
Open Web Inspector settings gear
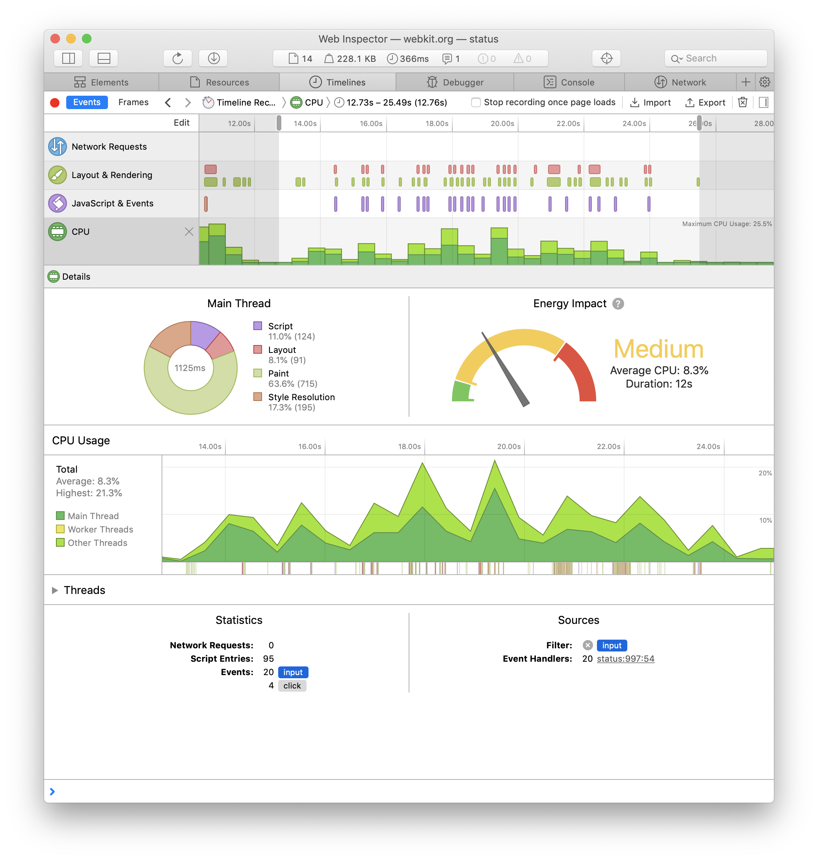(764, 82)
